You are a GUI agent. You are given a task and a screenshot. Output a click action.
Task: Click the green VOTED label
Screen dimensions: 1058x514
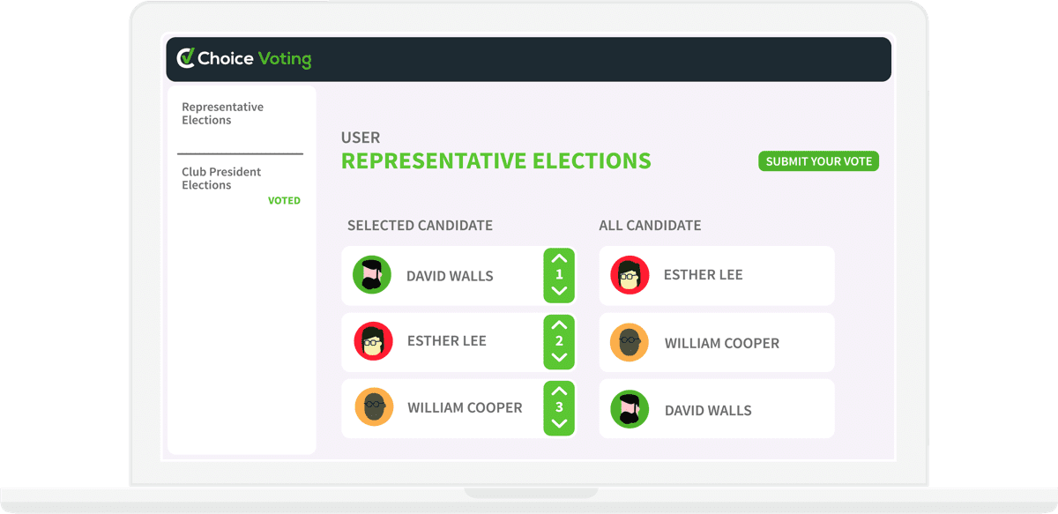[284, 200]
